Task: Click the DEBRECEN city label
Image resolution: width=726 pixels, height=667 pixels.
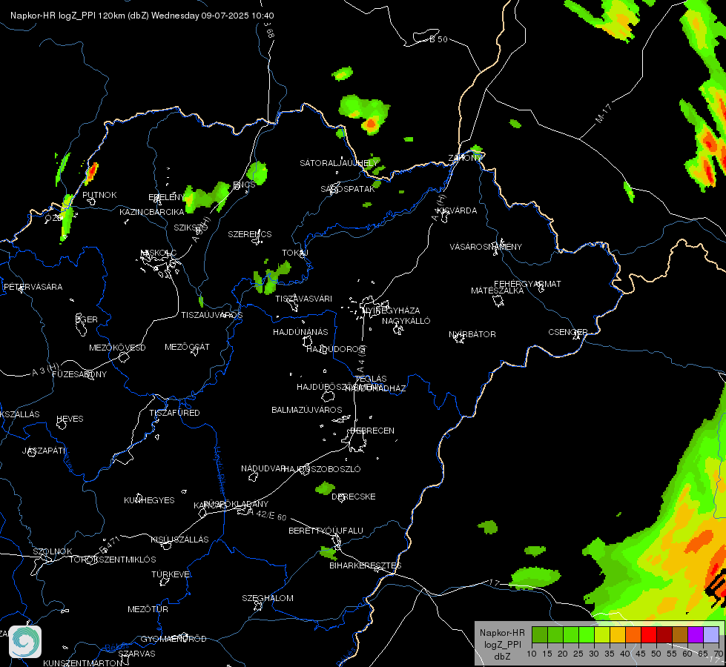Action: (x=372, y=431)
